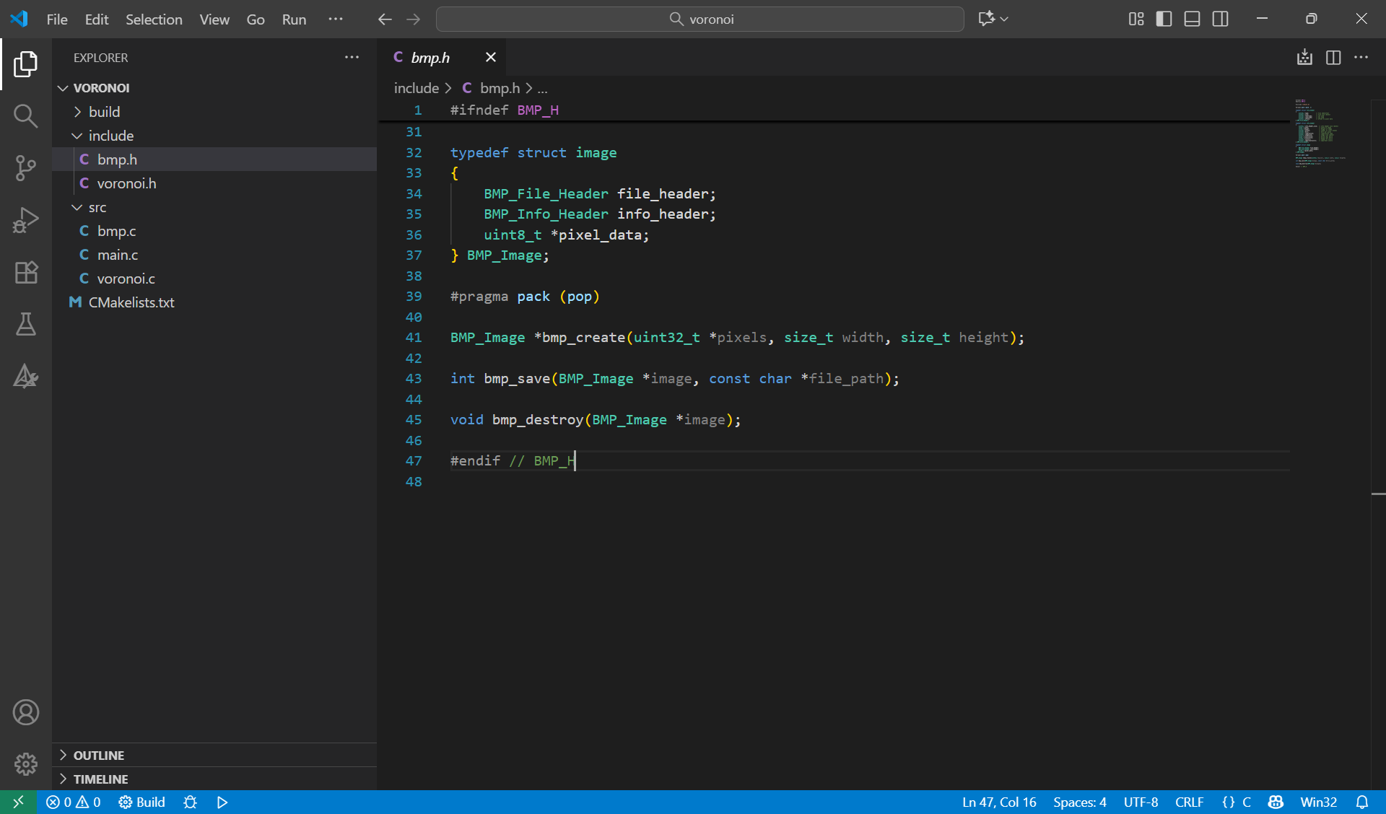
Task: Click the Accounts icon
Action: (26, 712)
